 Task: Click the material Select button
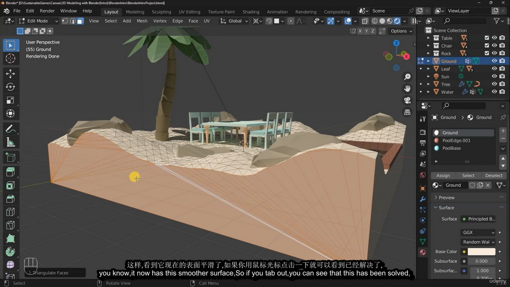click(x=468, y=175)
